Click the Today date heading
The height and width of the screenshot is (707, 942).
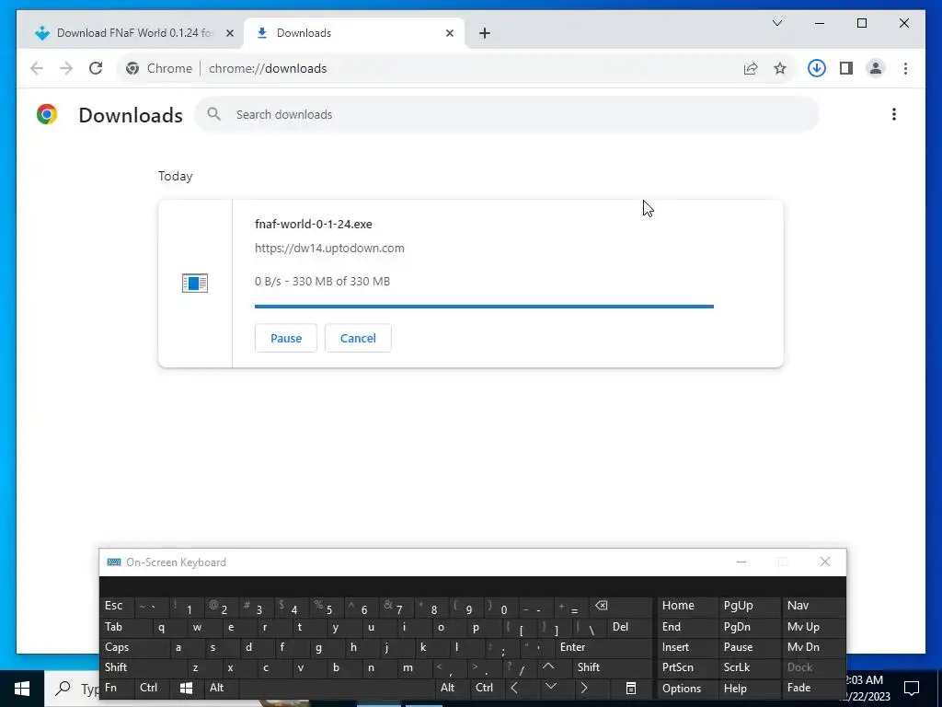[176, 176]
